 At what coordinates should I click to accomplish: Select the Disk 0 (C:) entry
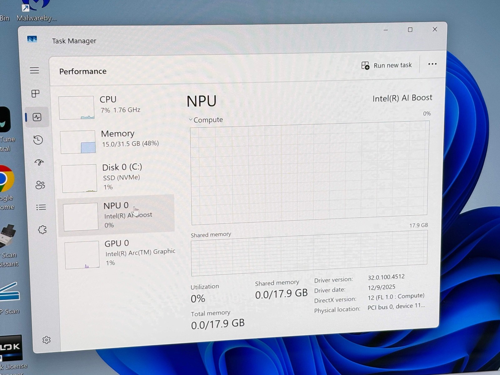click(117, 177)
